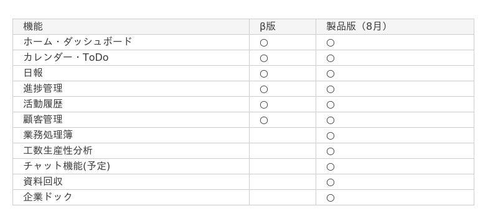The image size is (498, 224).
Task: Click the 製品版 circle for 企業ドック
Action: [x=331, y=198]
